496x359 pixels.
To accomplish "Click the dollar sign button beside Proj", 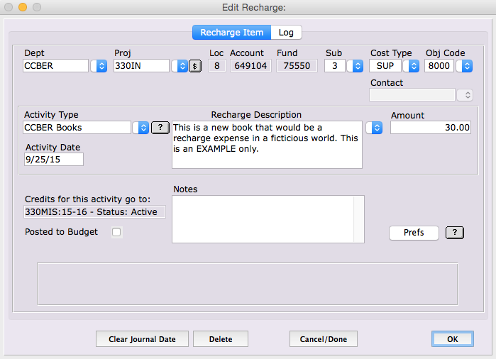I will (194, 66).
